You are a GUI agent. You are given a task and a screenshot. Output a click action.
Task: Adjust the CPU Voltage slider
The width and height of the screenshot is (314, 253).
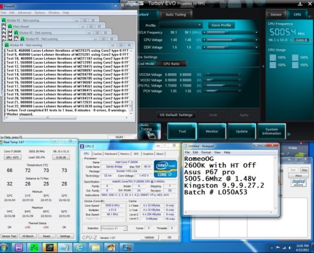coord(230,40)
